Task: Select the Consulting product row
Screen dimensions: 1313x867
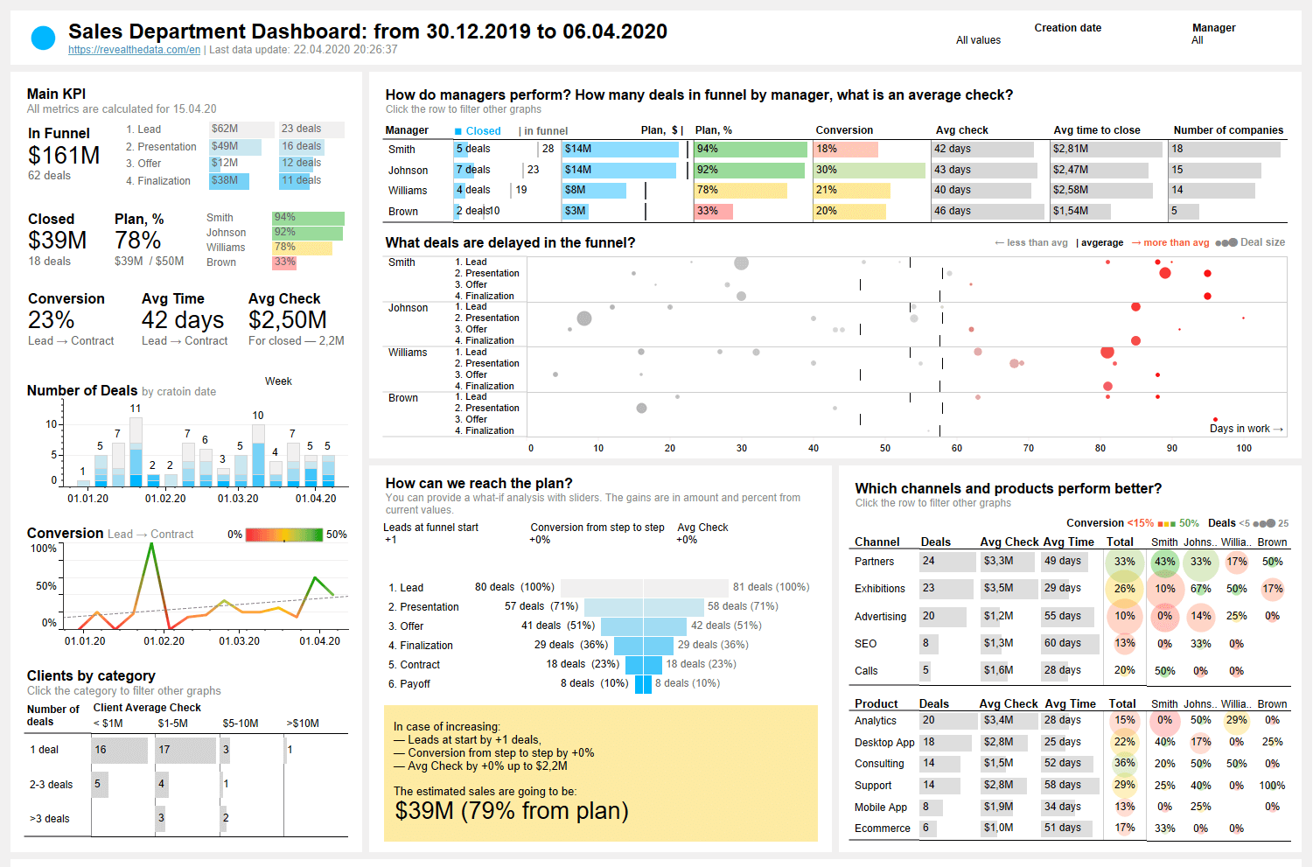Action: pos(1070,764)
